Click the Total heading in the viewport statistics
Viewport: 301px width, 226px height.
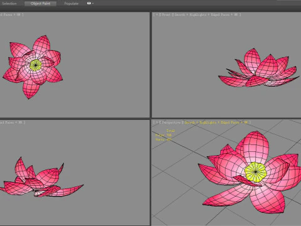click(x=171, y=131)
